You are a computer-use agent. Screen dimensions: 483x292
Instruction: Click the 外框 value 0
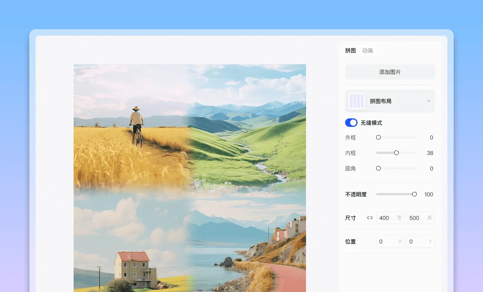point(431,137)
